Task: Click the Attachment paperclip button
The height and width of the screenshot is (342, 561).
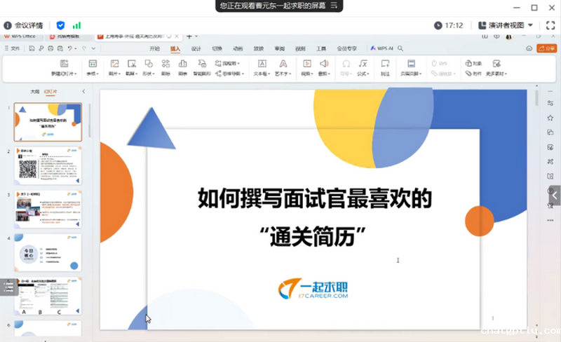Action: click(x=473, y=74)
